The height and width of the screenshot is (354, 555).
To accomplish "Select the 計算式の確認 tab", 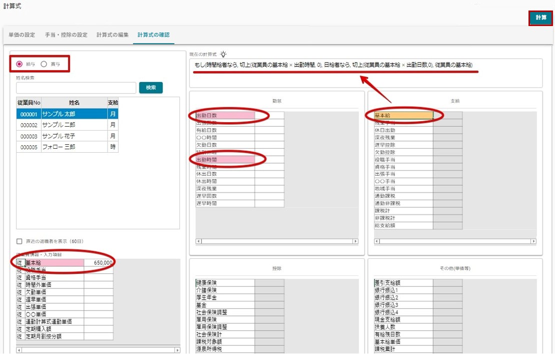I will pos(153,35).
